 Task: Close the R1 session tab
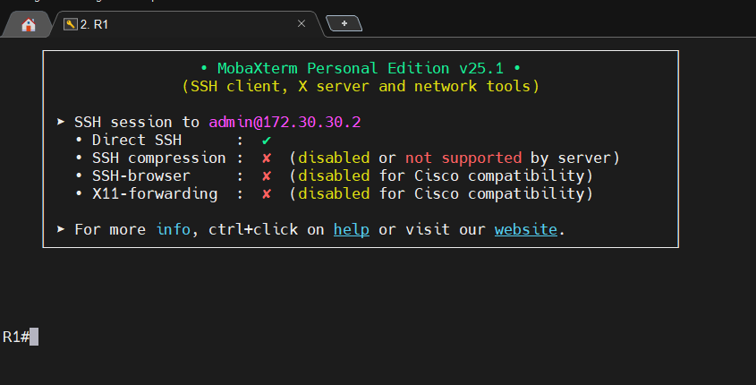(x=302, y=23)
